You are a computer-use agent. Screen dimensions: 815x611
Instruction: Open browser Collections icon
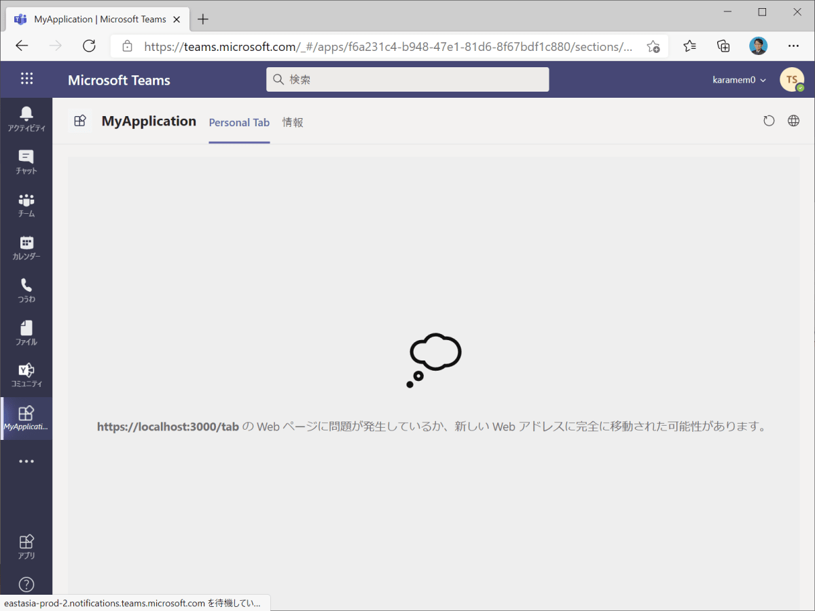click(x=724, y=45)
